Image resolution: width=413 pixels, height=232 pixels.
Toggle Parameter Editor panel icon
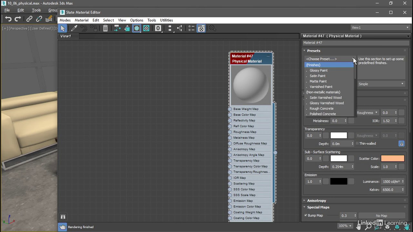pyautogui.click(x=201, y=28)
